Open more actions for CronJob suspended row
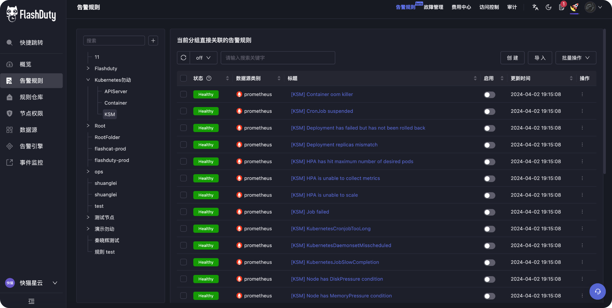This screenshot has width=612, height=308. [x=582, y=111]
